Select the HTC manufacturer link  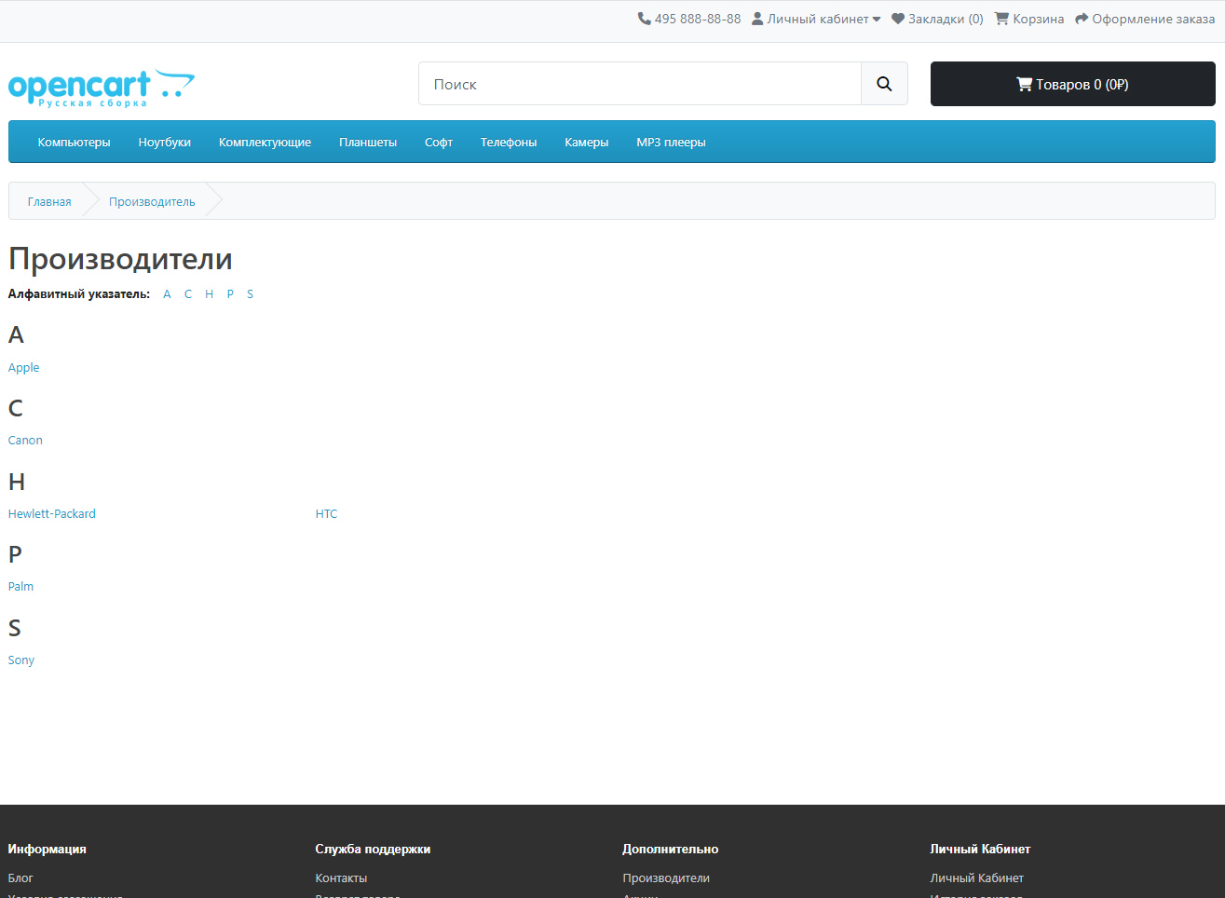point(326,514)
